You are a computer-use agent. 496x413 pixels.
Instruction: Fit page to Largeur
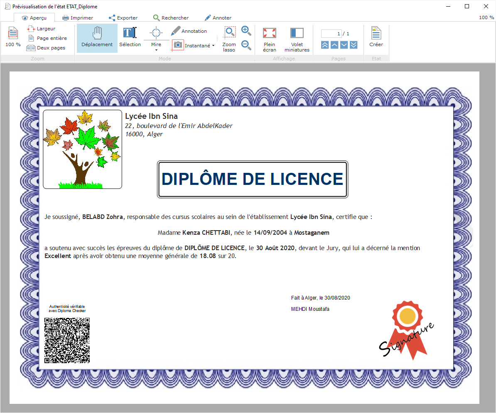click(x=42, y=29)
